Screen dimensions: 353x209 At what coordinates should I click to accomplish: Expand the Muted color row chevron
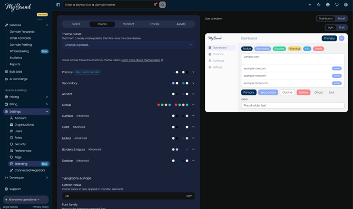193,138
